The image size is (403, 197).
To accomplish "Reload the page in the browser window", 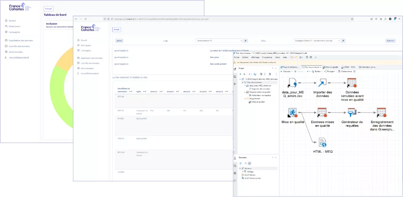I will pos(85,19).
